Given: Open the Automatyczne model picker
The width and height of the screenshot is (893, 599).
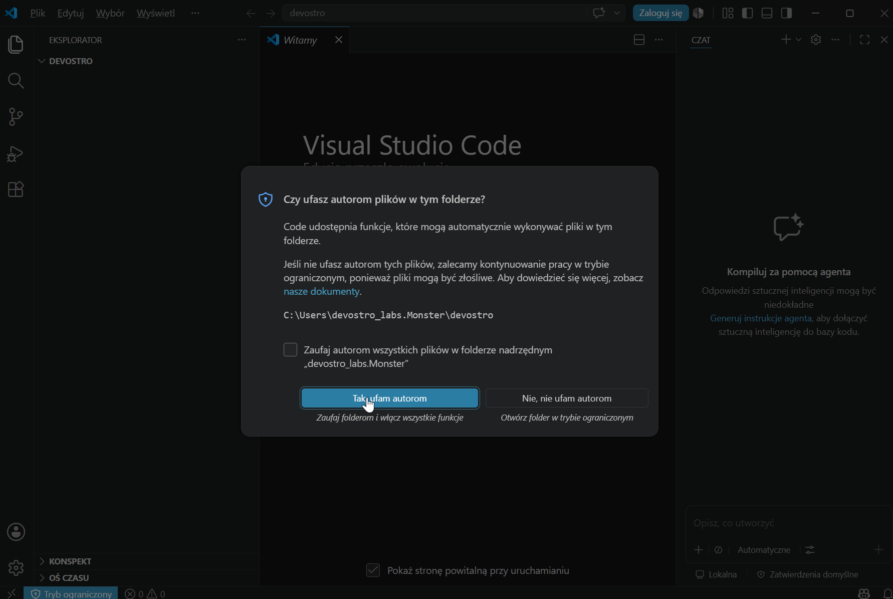Looking at the screenshot, I should tap(764, 550).
